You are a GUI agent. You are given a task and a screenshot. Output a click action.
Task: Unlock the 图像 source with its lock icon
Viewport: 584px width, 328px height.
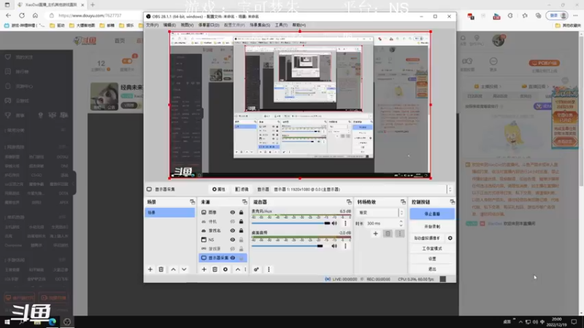click(x=241, y=212)
